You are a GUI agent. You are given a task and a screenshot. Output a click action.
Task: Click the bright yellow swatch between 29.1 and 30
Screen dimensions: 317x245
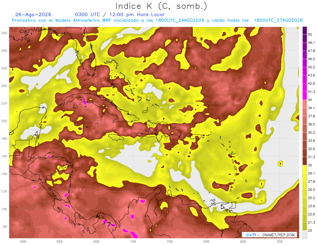(305, 169)
